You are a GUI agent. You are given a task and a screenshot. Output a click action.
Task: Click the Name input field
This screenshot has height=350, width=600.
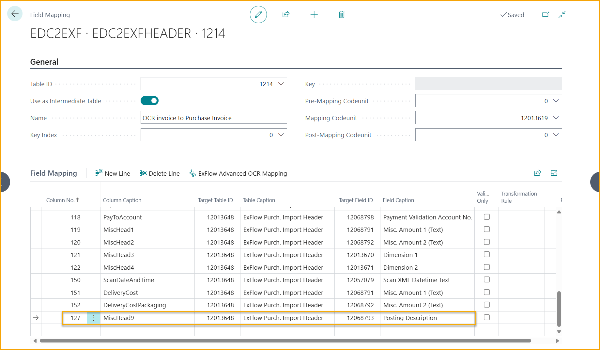click(x=213, y=118)
